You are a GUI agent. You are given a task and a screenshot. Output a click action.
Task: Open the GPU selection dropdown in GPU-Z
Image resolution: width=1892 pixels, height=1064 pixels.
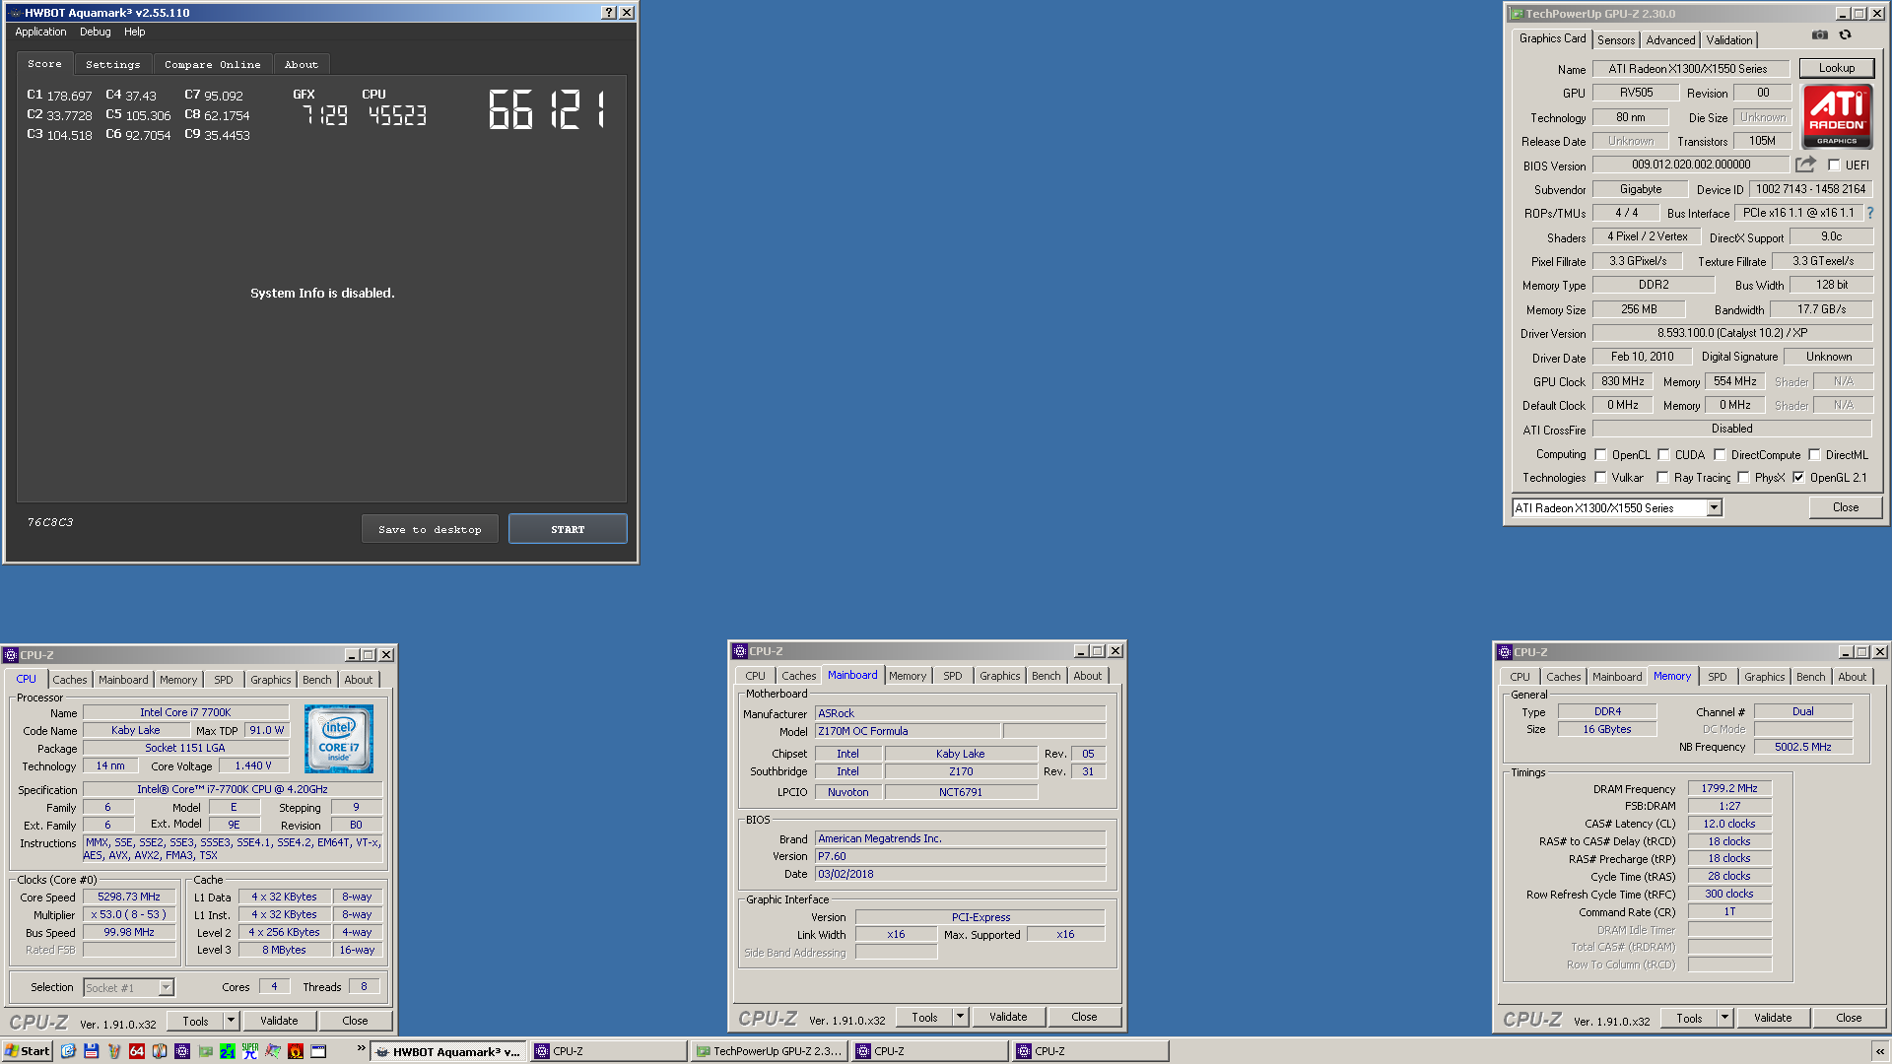click(1714, 508)
